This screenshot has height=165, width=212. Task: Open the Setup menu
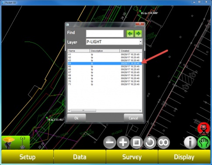click(28, 157)
